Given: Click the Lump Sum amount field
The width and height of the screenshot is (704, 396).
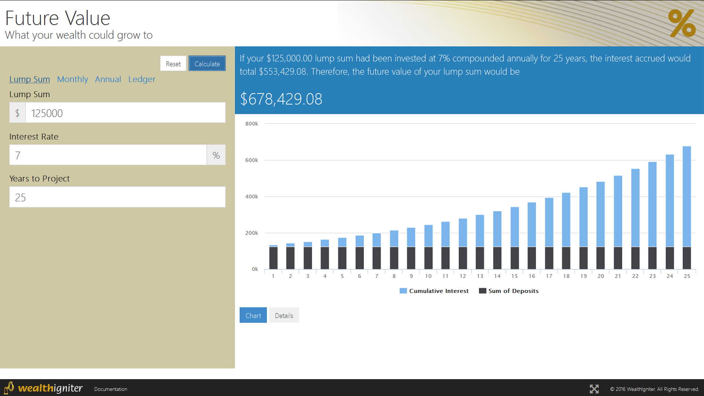Looking at the screenshot, I should [125, 113].
